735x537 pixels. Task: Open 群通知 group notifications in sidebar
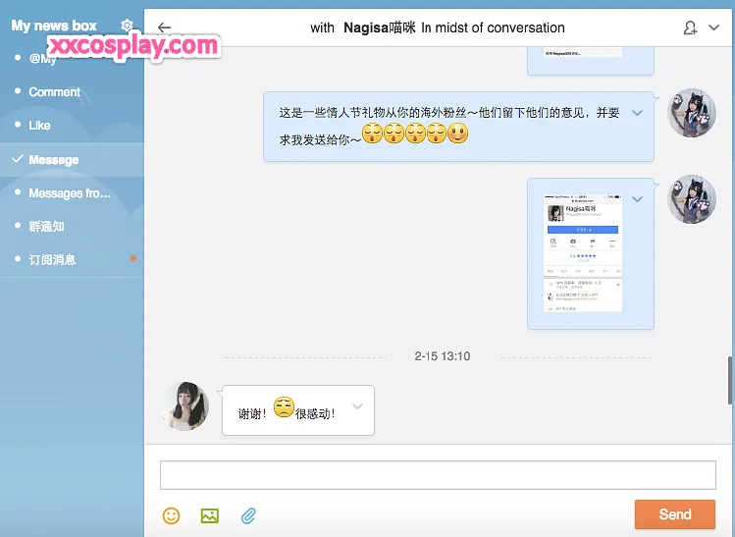[46, 226]
